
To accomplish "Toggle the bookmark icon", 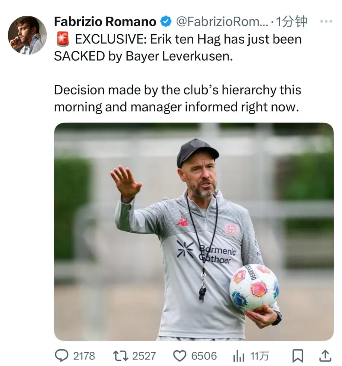I will tap(299, 356).
